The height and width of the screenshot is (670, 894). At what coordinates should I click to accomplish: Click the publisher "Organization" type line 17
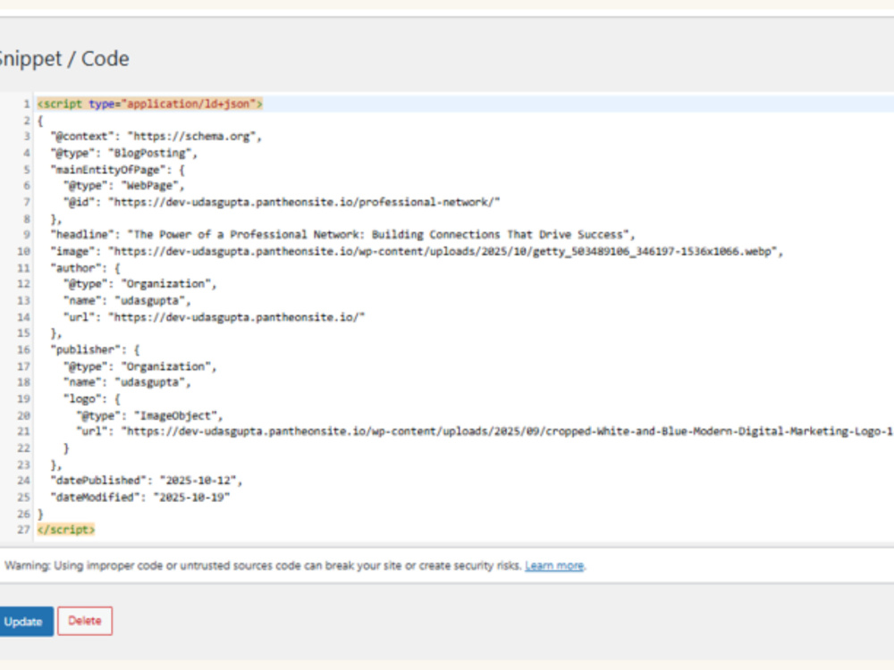139,367
